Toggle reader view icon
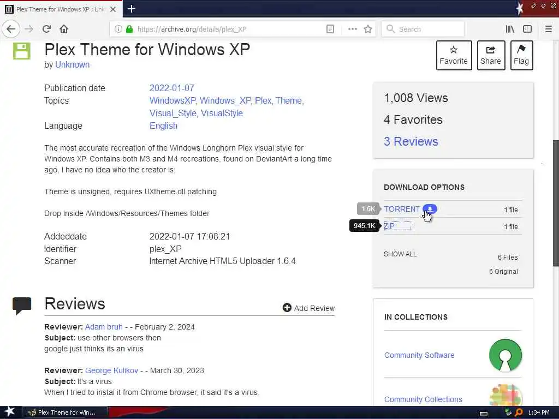This screenshot has width=559, height=419. (330, 29)
